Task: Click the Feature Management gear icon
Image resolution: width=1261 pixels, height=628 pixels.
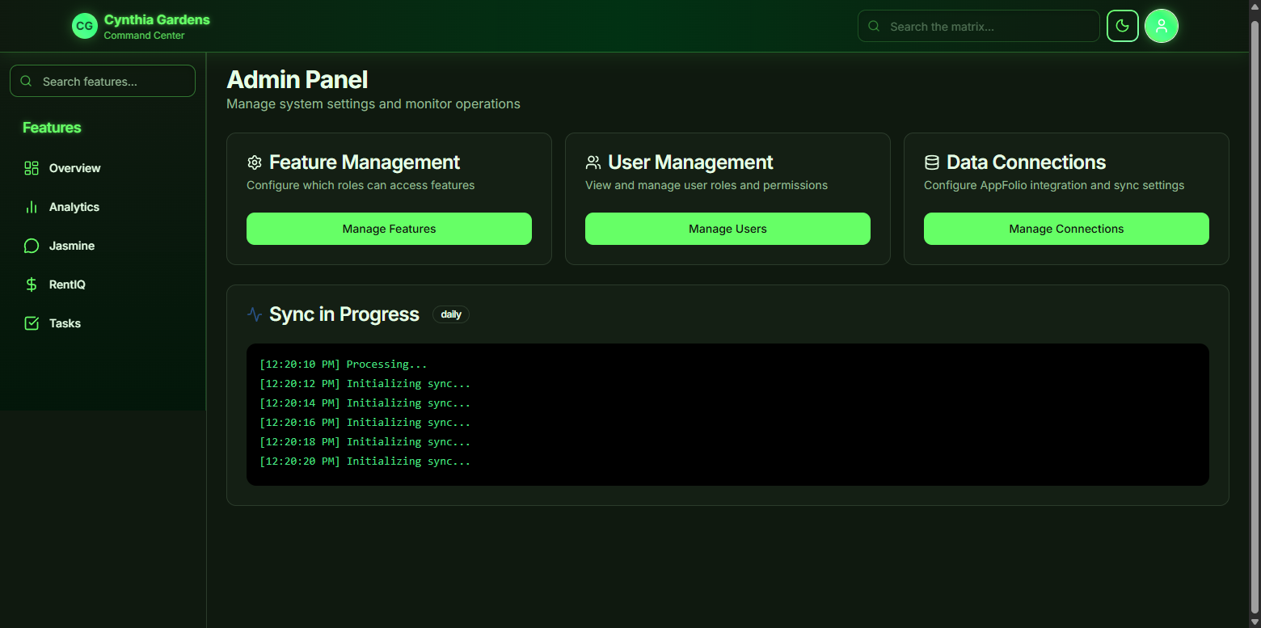Action: [255, 162]
